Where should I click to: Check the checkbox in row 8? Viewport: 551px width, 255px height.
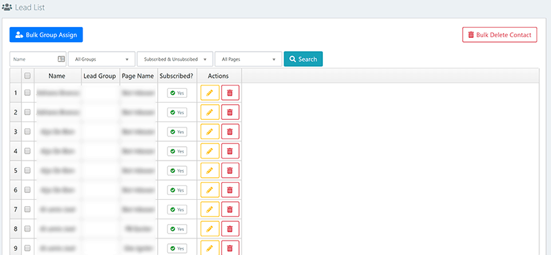tap(28, 229)
